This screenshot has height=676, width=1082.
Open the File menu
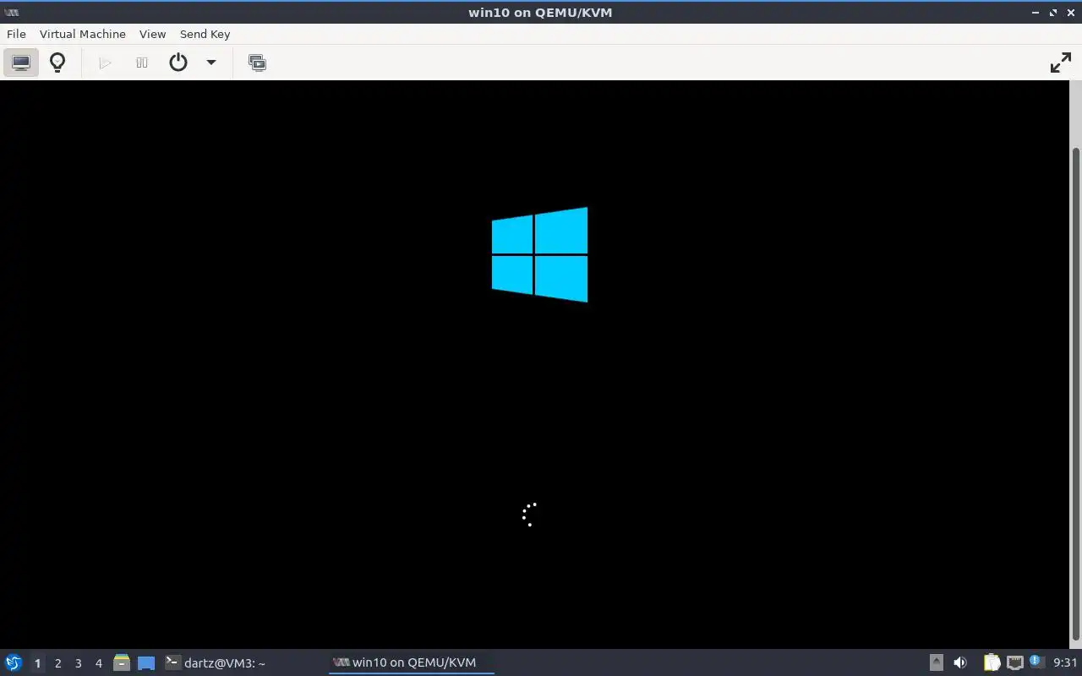pyautogui.click(x=16, y=34)
